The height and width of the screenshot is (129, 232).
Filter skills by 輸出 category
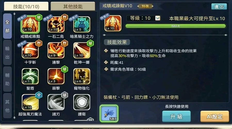pos(7,53)
